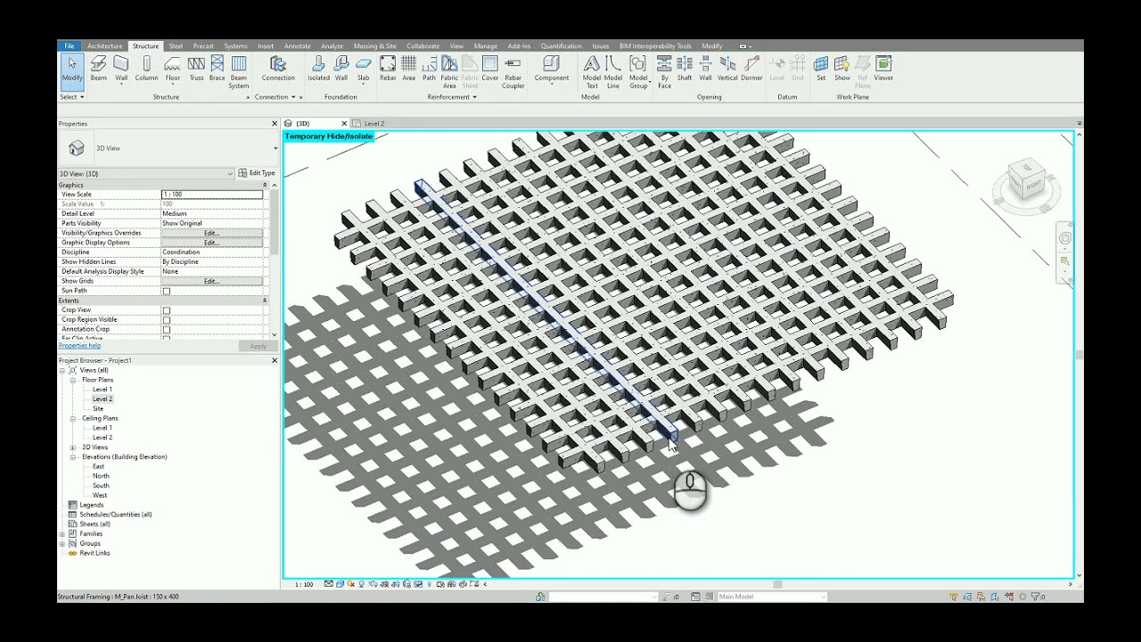
Task: Toggle the Sun Path checkbox
Action: 166,291
